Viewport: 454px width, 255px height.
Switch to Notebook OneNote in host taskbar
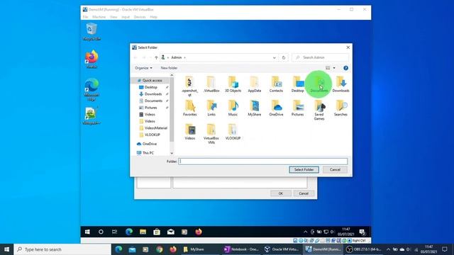point(241,249)
